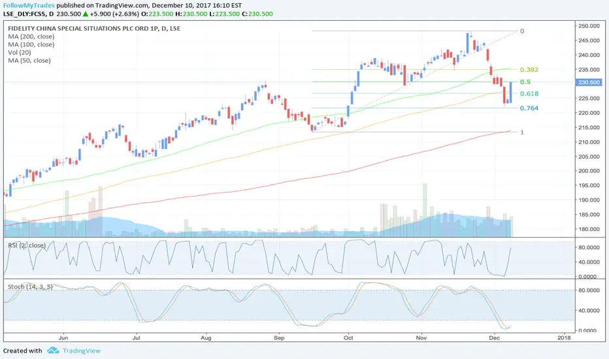Click the 2018 label on time axis
The width and height of the screenshot is (609, 359).
point(564,337)
